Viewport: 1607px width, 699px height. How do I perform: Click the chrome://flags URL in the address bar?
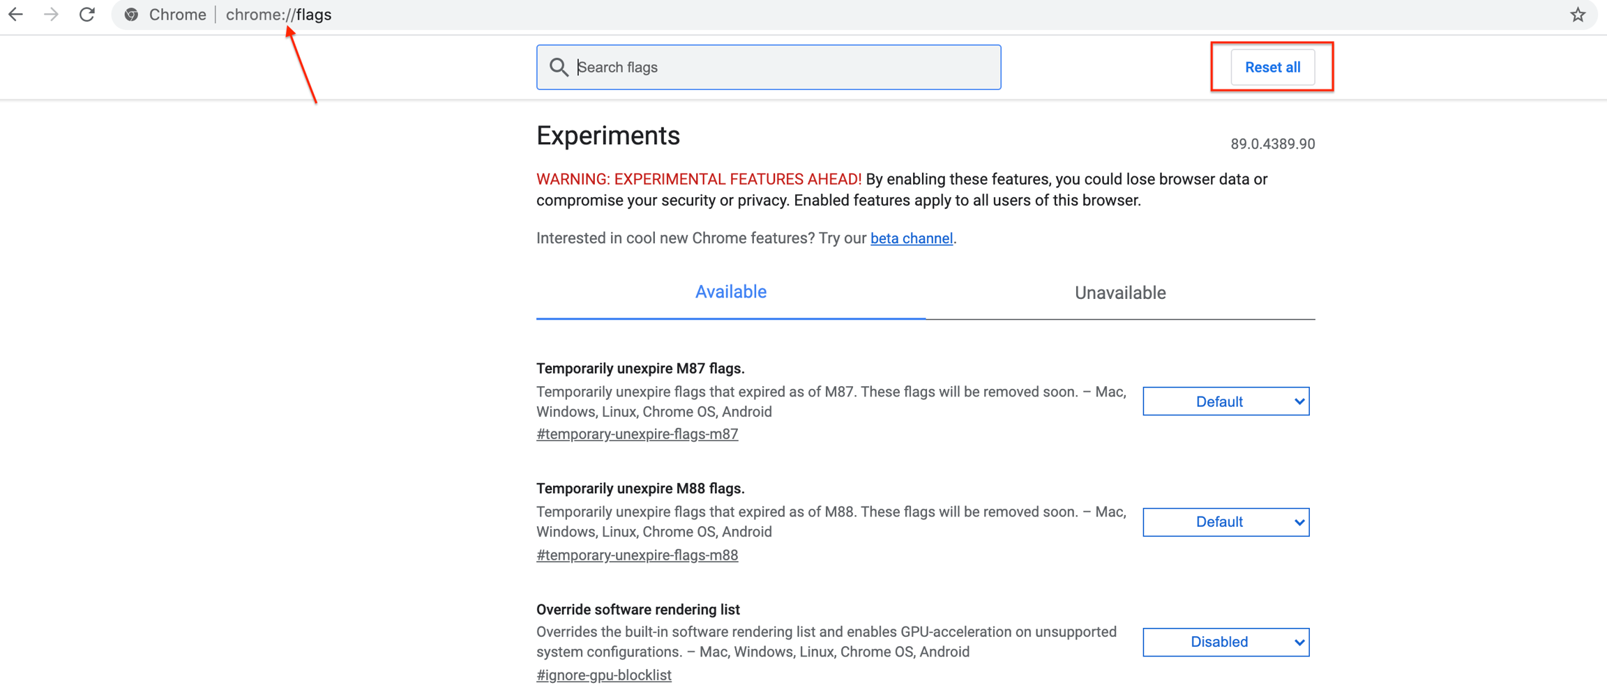tap(278, 15)
